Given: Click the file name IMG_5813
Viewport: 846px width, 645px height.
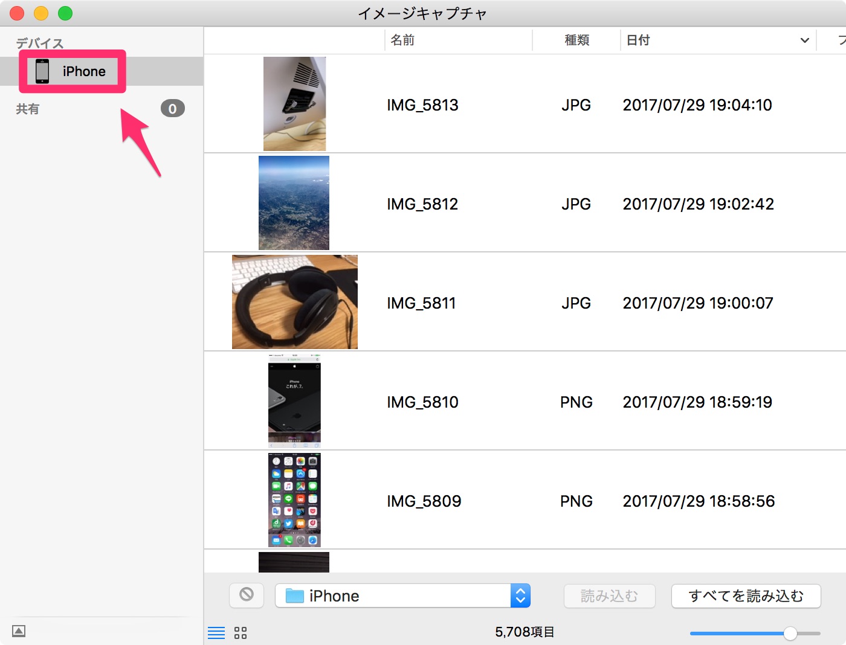Looking at the screenshot, I should 422,105.
